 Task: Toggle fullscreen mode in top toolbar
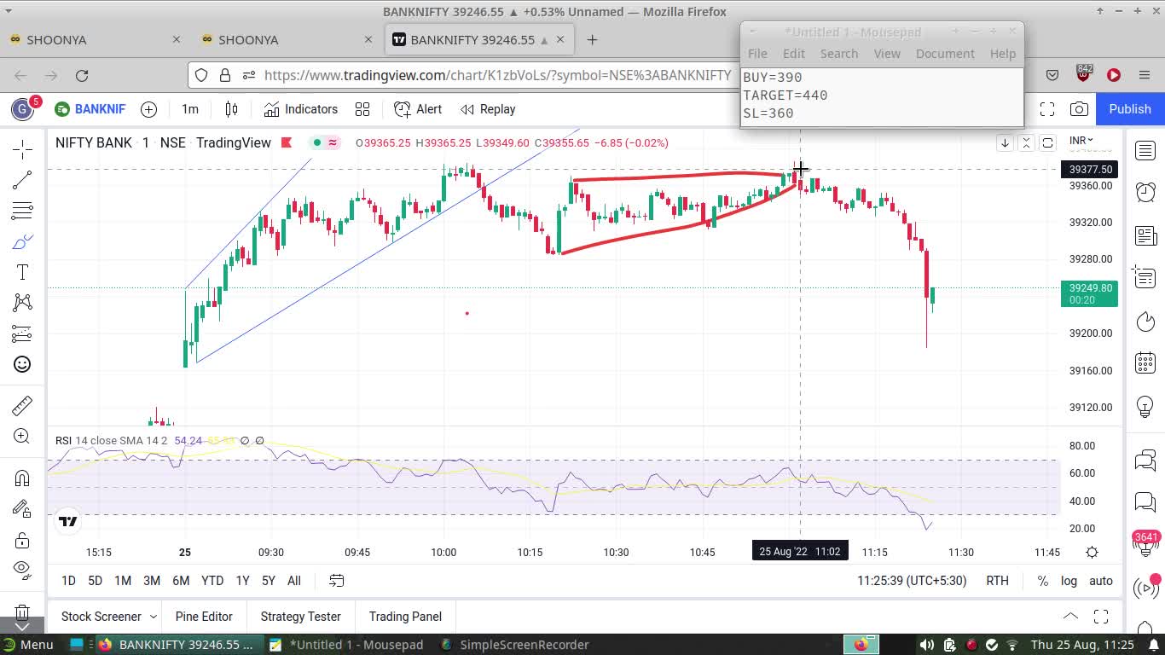pyautogui.click(x=1046, y=109)
